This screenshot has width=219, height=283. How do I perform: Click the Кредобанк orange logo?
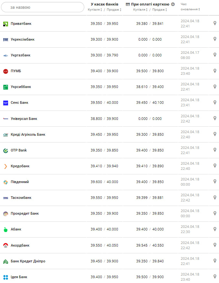click(x=5, y=166)
